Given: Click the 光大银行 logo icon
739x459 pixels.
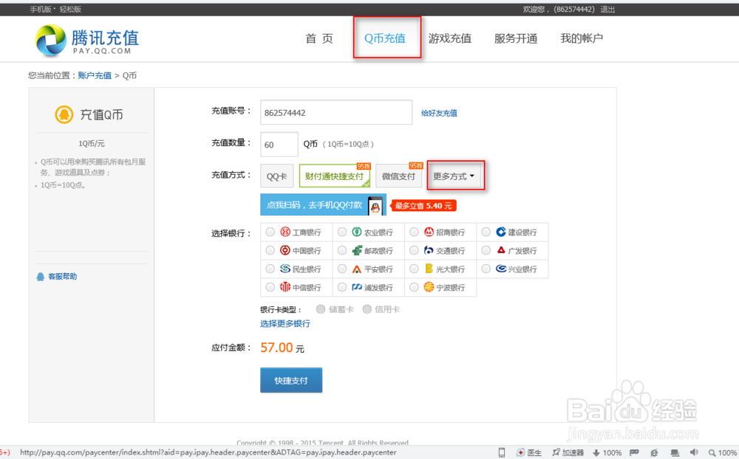Looking at the screenshot, I should [x=429, y=269].
